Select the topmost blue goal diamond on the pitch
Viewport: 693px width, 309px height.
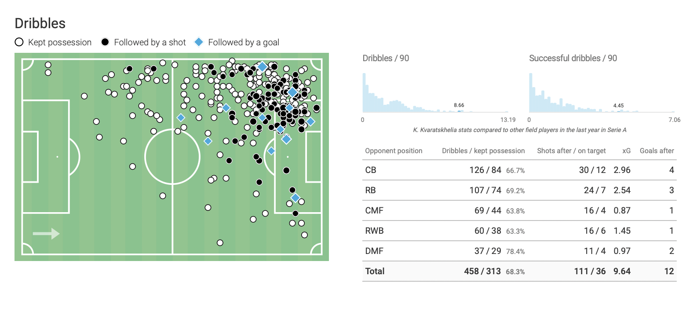pyautogui.click(x=262, y=66)
